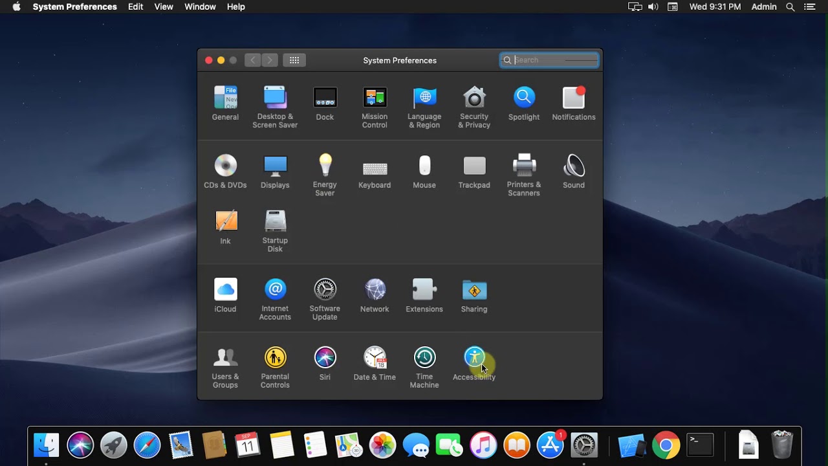This screenshot has height=466, width=828.
Task: Open Notifications preferences
Action: 574,104
